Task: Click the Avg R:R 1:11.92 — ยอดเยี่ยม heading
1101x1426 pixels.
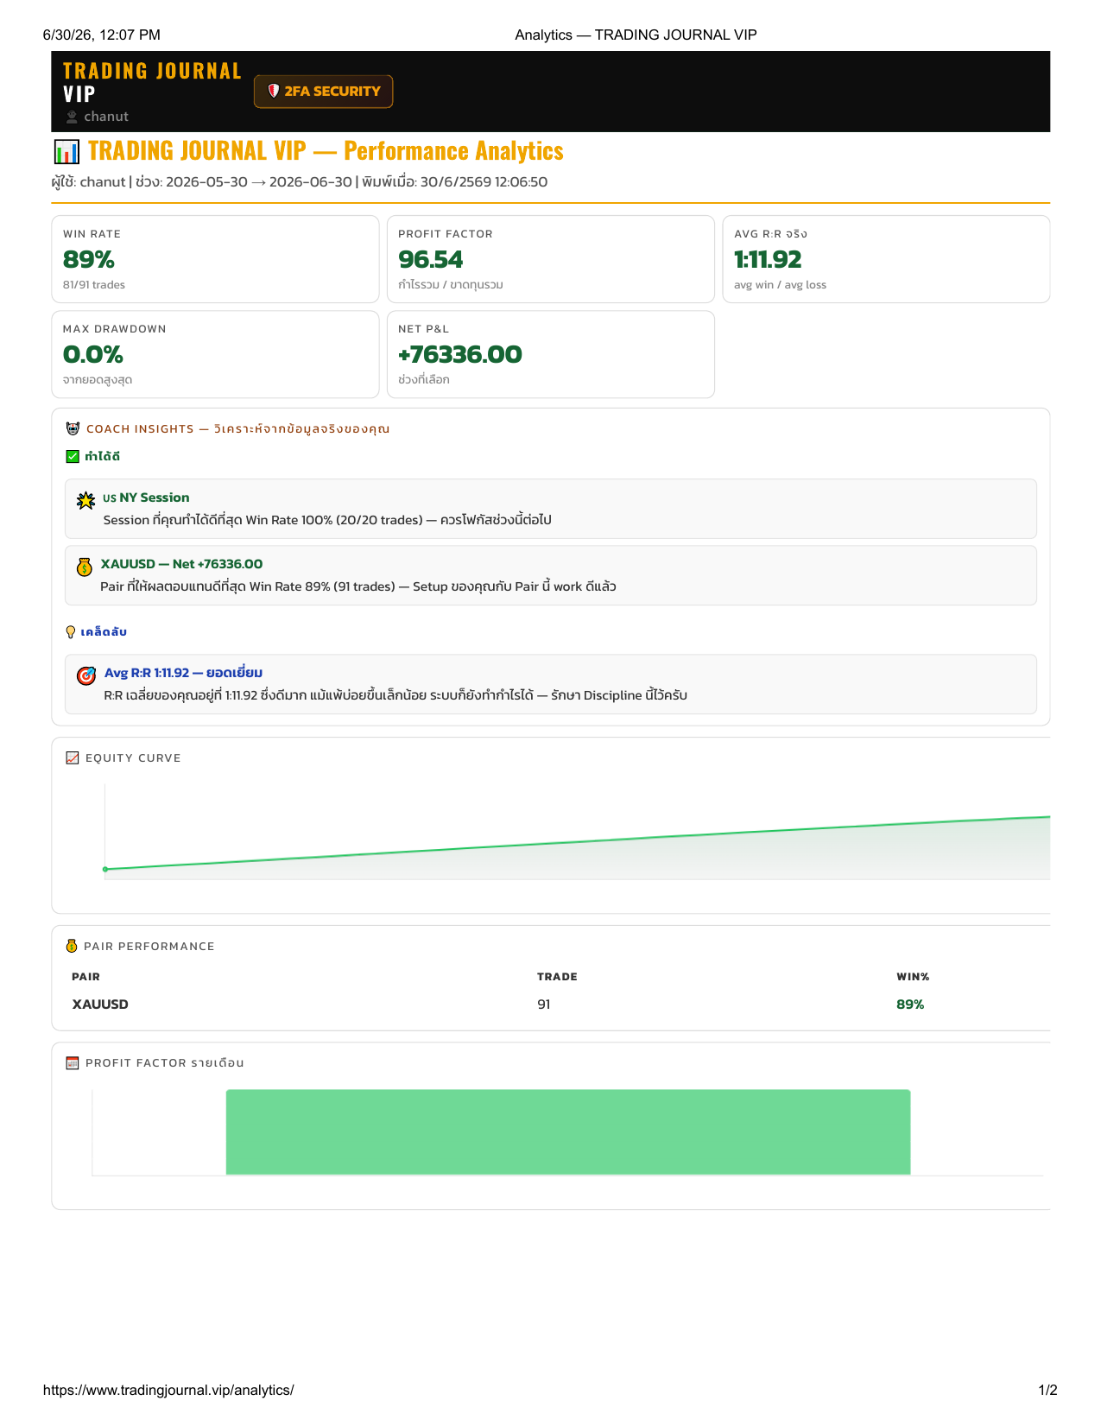Action: tap(183, 673)
